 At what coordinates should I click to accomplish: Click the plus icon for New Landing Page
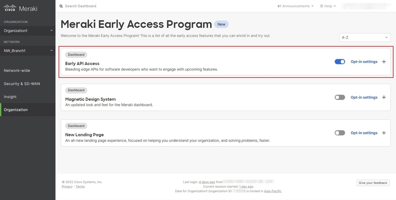click(384, 133)
